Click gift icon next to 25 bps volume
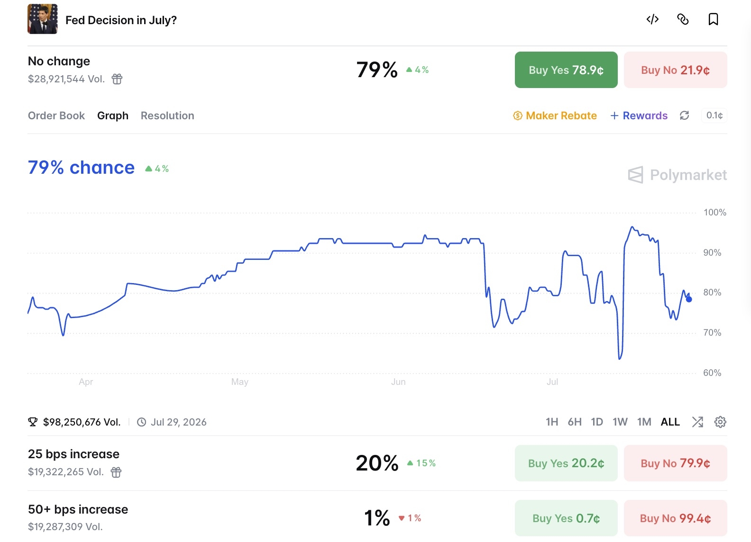Viewport: 751px width, 542px height. (116, 472)
